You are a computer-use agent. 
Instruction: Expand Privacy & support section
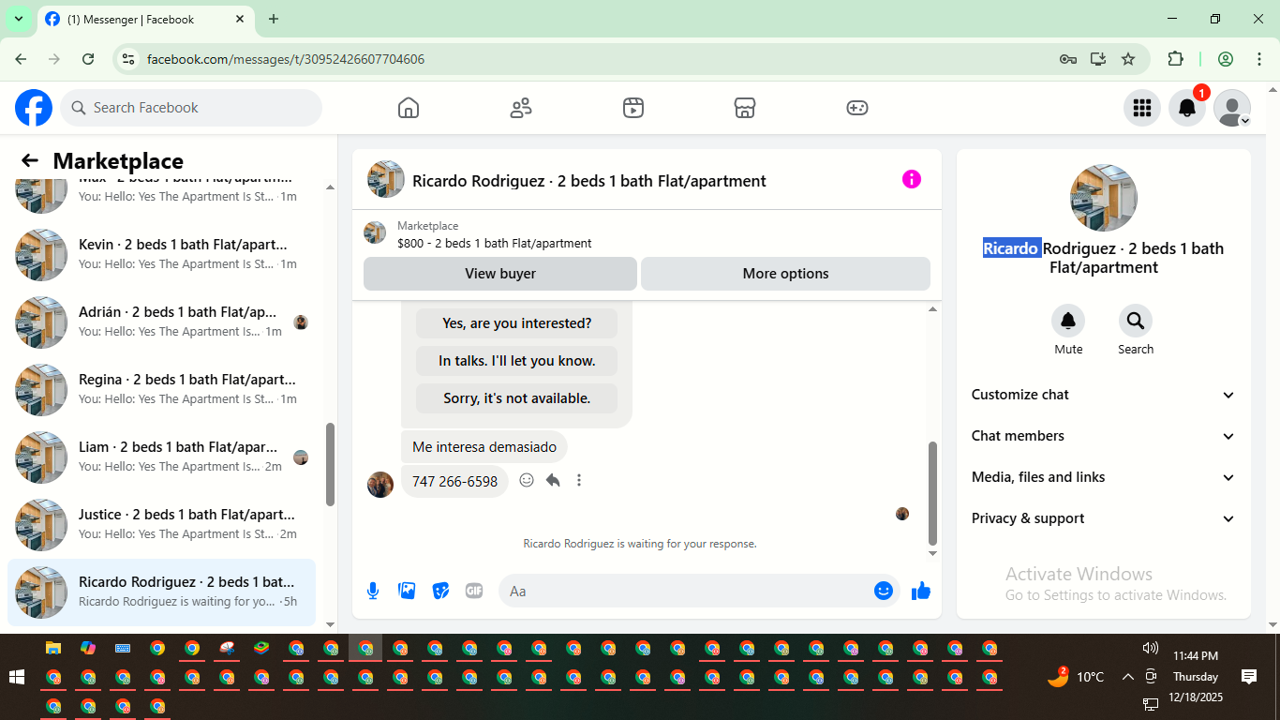1104,518
